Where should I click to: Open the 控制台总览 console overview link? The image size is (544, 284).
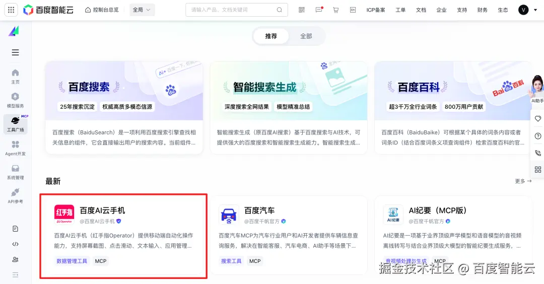pos(102,10)
